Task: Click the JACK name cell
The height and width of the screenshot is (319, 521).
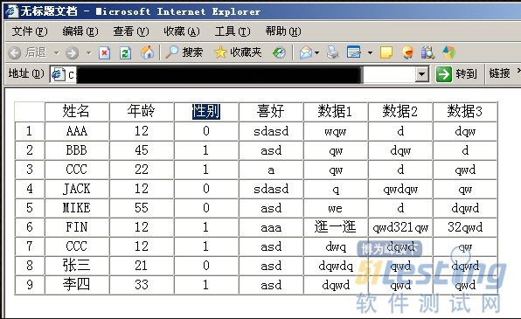Action: (x=77, y=189)
